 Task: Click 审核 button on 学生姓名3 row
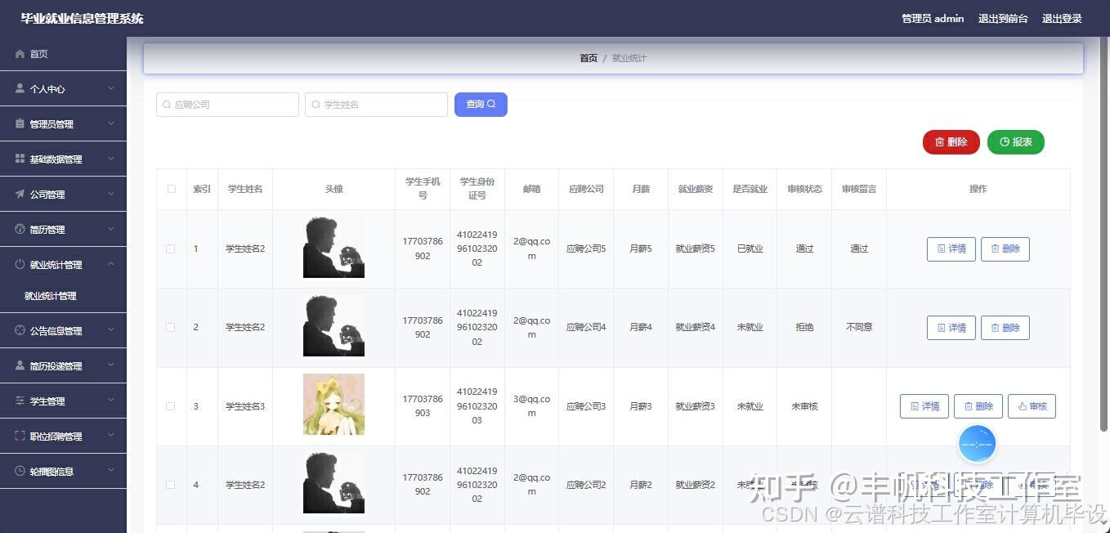click(x=1032, y=405)
